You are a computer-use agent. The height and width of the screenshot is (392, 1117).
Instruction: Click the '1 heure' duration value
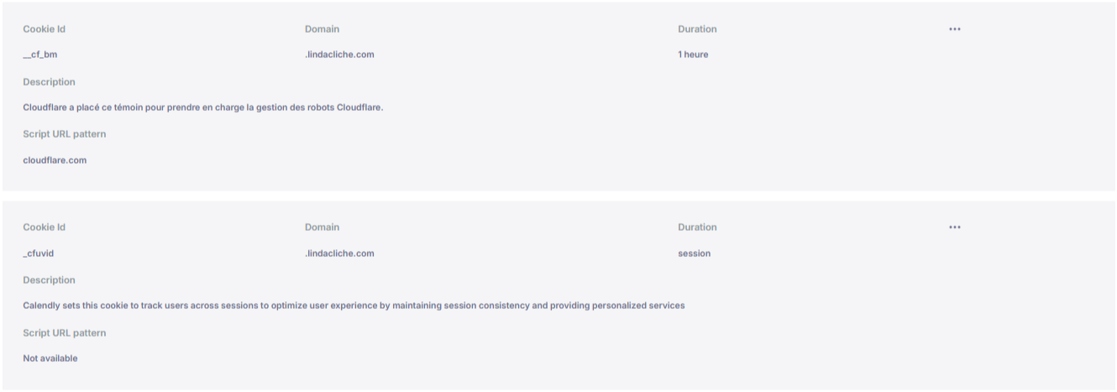[x=693, y=55]
